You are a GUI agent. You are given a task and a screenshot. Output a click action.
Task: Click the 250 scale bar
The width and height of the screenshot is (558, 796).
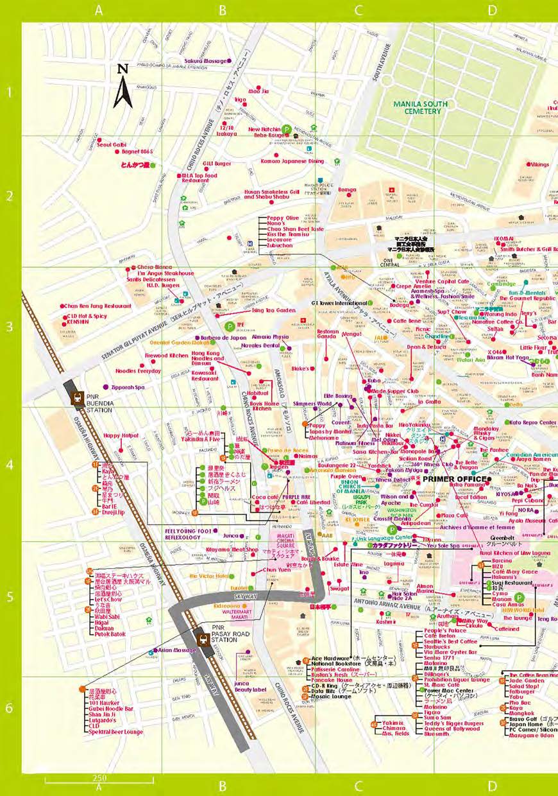99,780
